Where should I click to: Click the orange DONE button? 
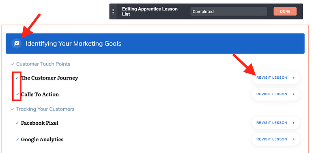click(285, 11)
